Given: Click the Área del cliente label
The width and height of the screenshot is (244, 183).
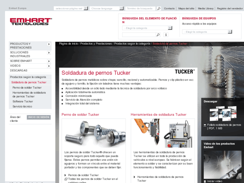Looking at the screenshot, I should tap(15, 119).
